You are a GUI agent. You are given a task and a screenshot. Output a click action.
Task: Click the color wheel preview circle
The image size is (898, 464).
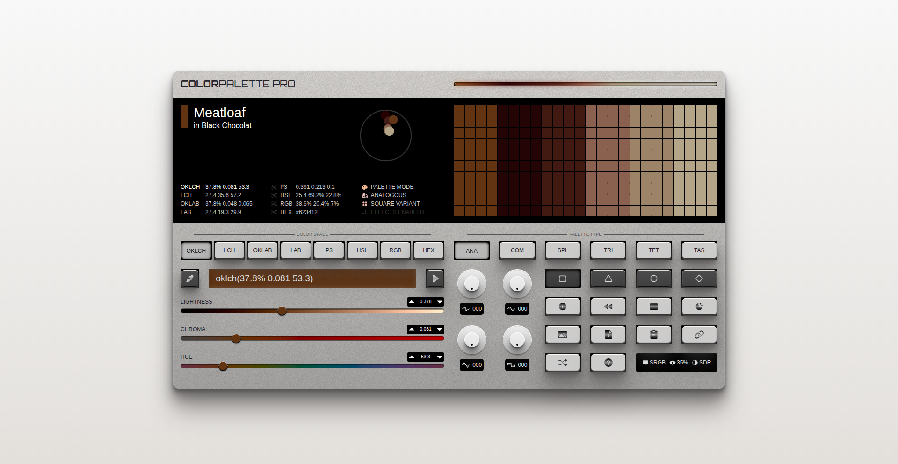coord(386,136)
